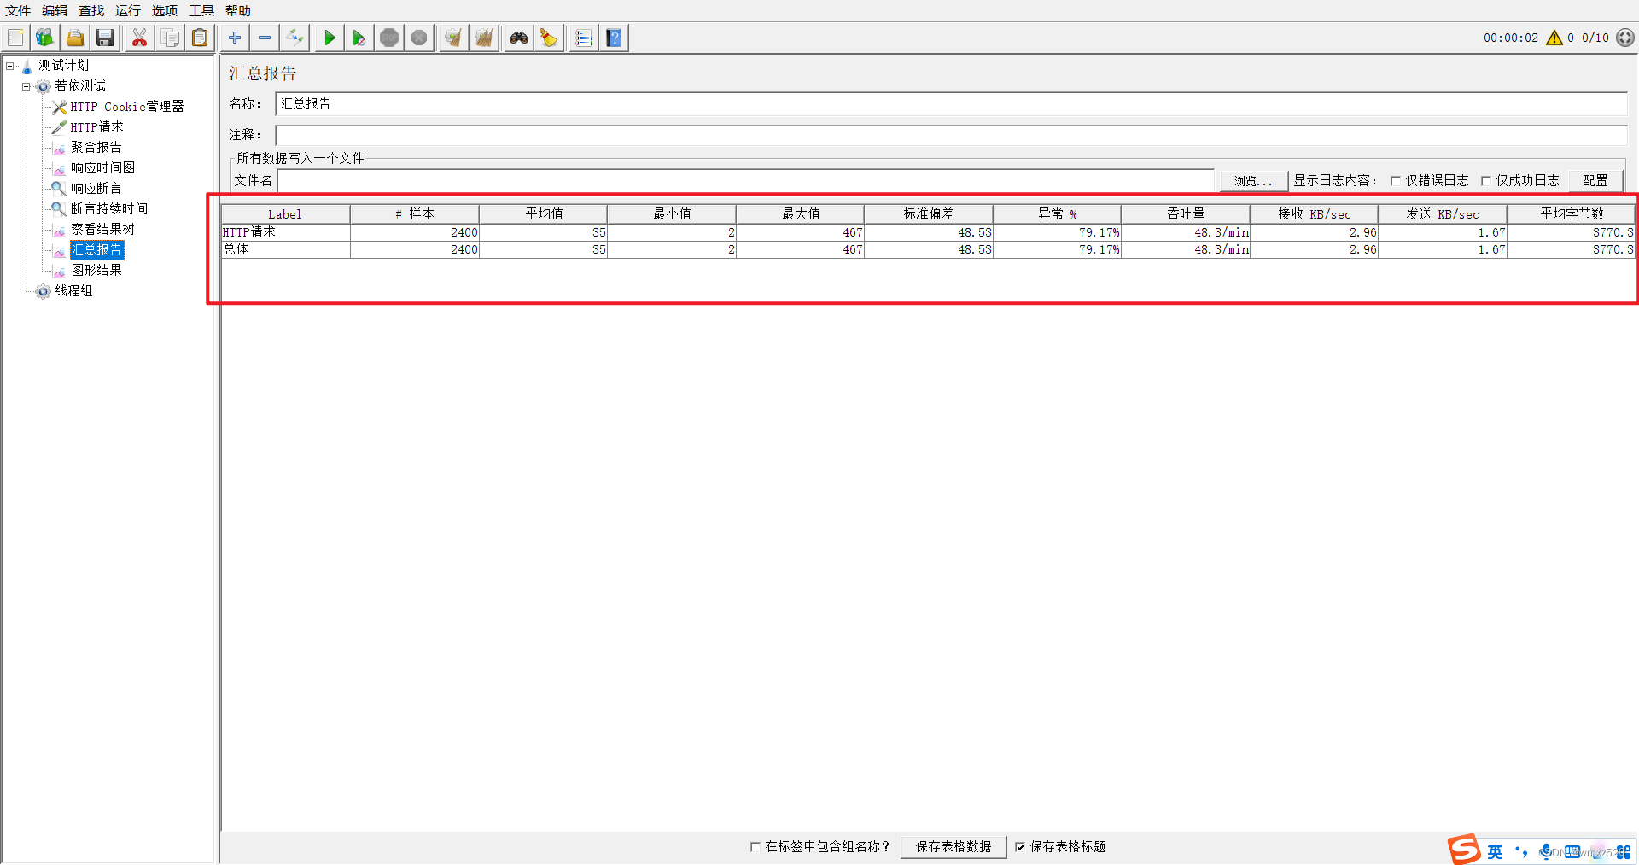The image size is (1639, 865).
Task: Click the yellow warning triangle log indicator
Action: [1554, 38]
